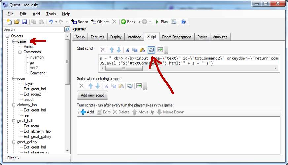Click Paste icon in Start script toolbar
Viewport: 288px width, 165px height.
142,50
